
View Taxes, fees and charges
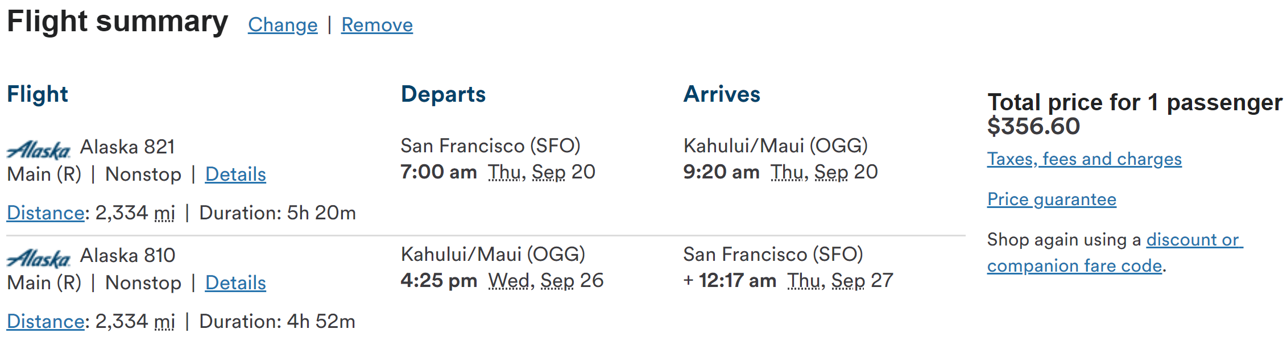click(x=1084, y=159)
